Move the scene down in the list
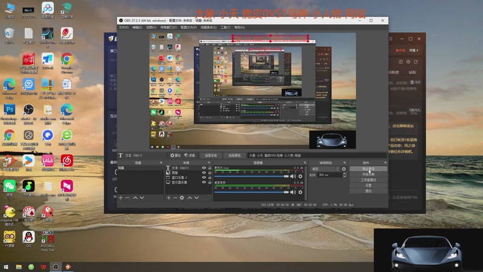The height and width of the screenshot is (272, 483). pyautogui.click(x=142, y=198)
